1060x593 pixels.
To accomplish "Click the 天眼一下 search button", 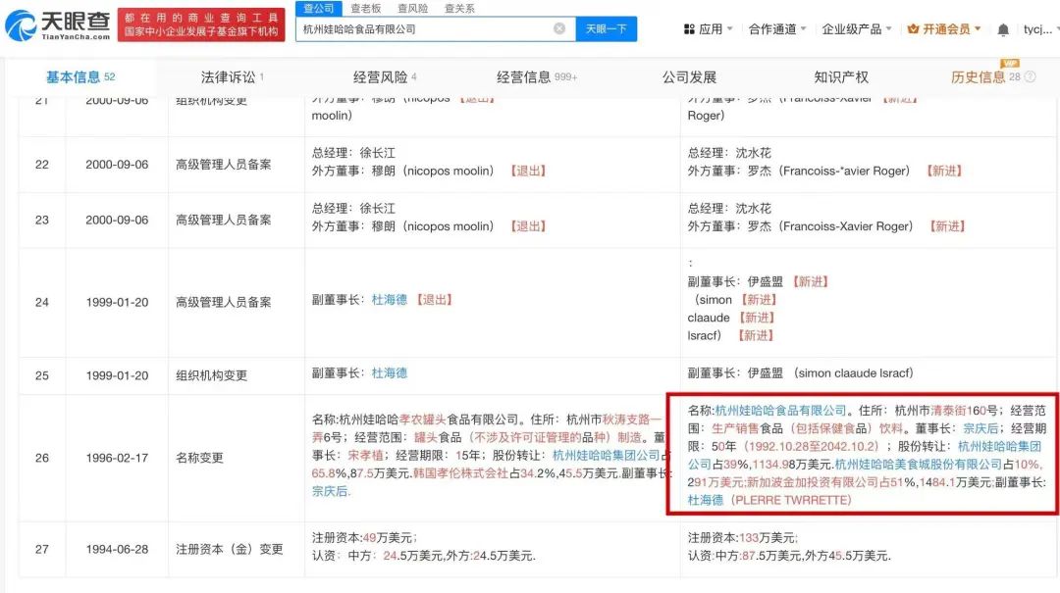I will 606,29.
